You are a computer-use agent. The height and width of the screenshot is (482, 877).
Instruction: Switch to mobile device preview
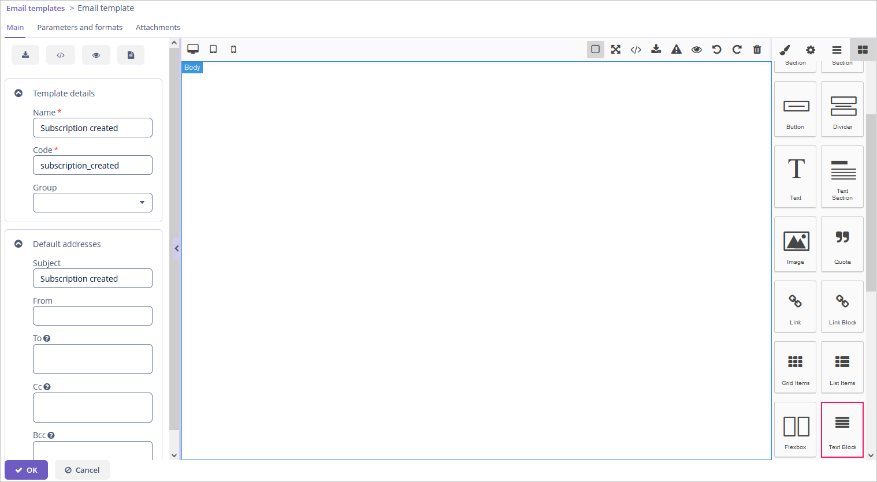pyautogui.click(x=233, y=49)
